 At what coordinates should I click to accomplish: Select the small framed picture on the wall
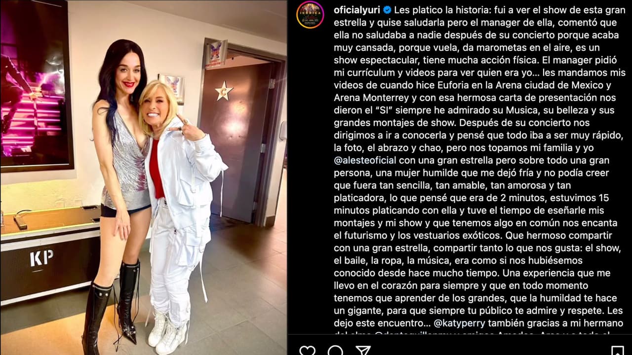coord(172,89)
